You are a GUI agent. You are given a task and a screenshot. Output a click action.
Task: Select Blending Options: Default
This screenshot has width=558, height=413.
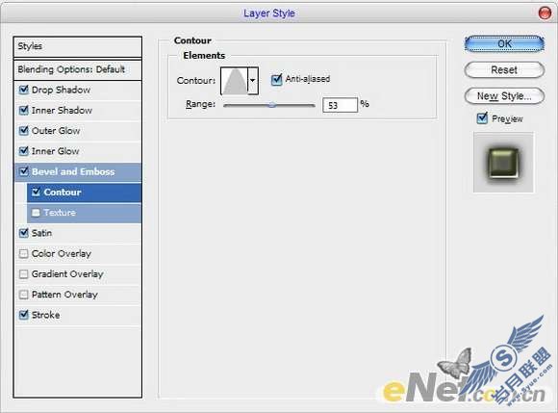point(78,69)
